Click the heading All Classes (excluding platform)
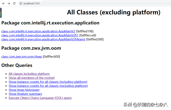 (x=114, y=12)
